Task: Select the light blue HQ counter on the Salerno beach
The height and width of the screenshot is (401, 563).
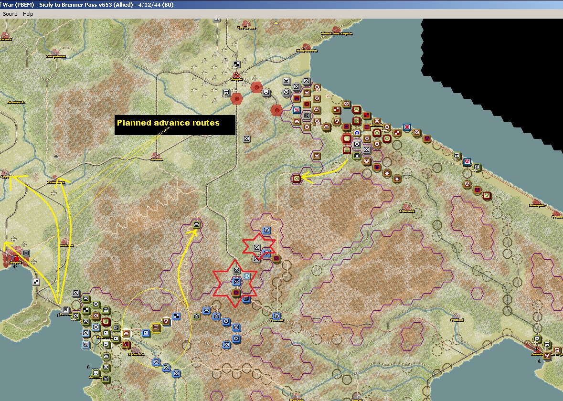Action: pyautogui.click(x=86, y=345)
